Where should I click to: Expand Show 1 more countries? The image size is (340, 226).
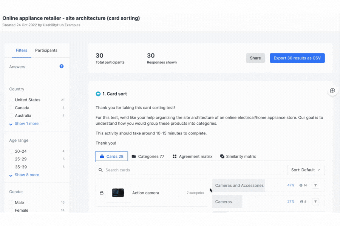coord(26,124)
